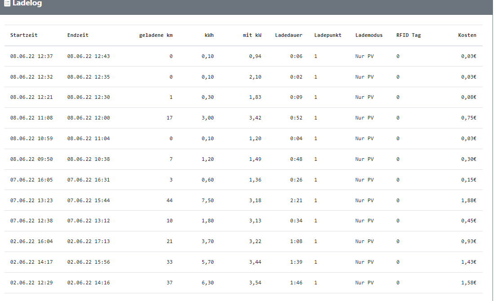497x301 pixels.
Task: Click the 2:21 Ladedauer entry
Action: point(296,200)
